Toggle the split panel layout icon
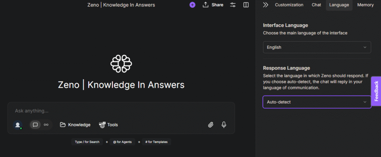Image resolution: width=381 pixels, height=157 pixels. point(246,5)
